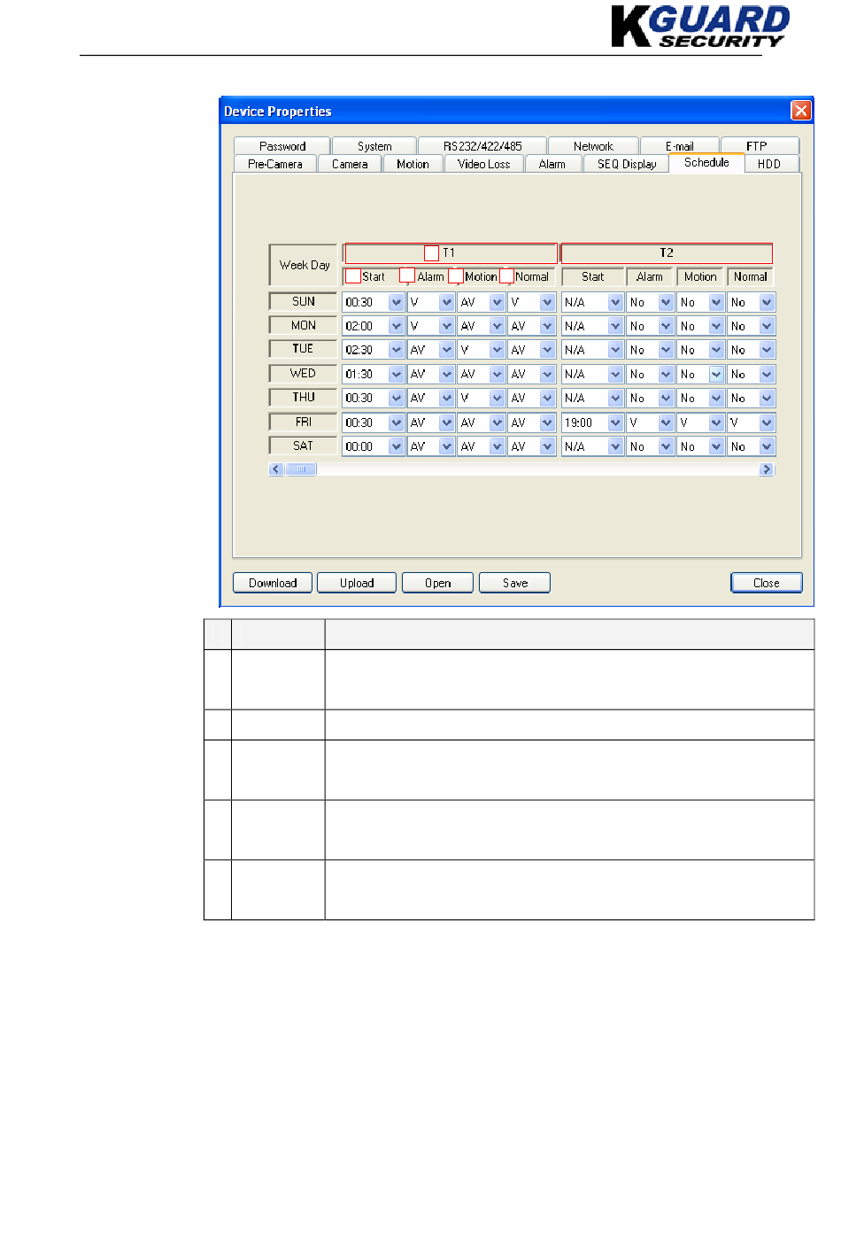Open FRI T2 Start 19:00 dropdown
The height and width of the screenshot is (1248, 841).
615,422
